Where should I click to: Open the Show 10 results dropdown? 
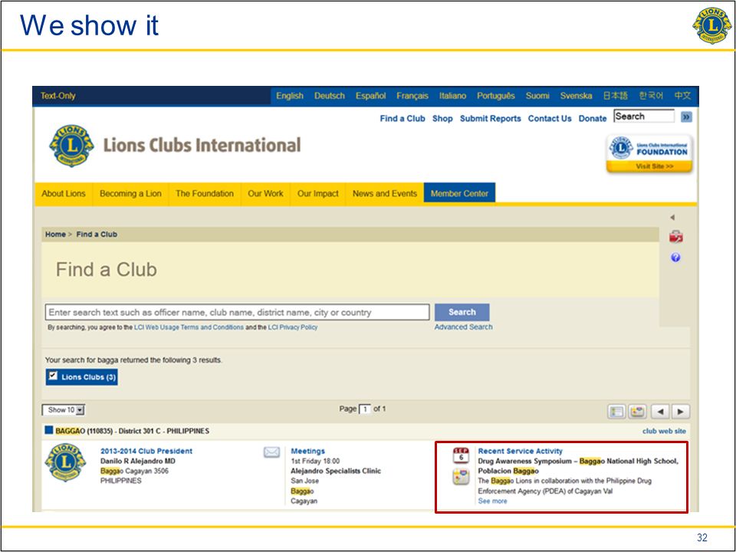[64, 409]
